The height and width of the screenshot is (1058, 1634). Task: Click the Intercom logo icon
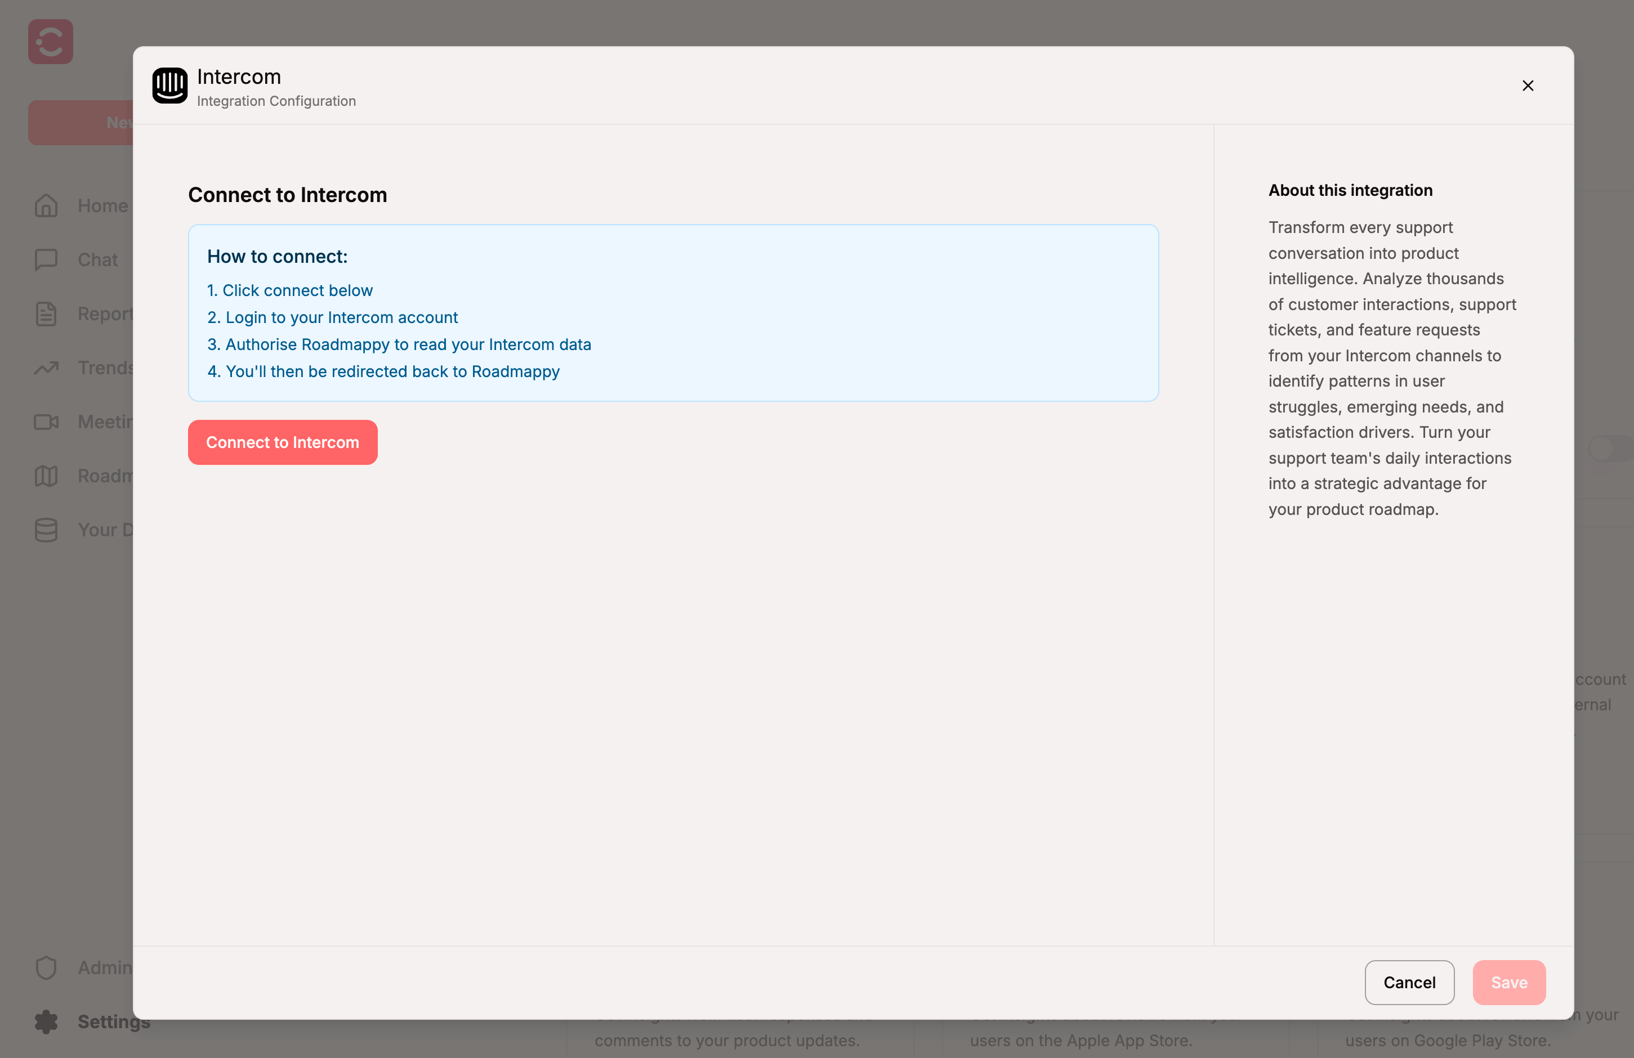pos(169,86)
